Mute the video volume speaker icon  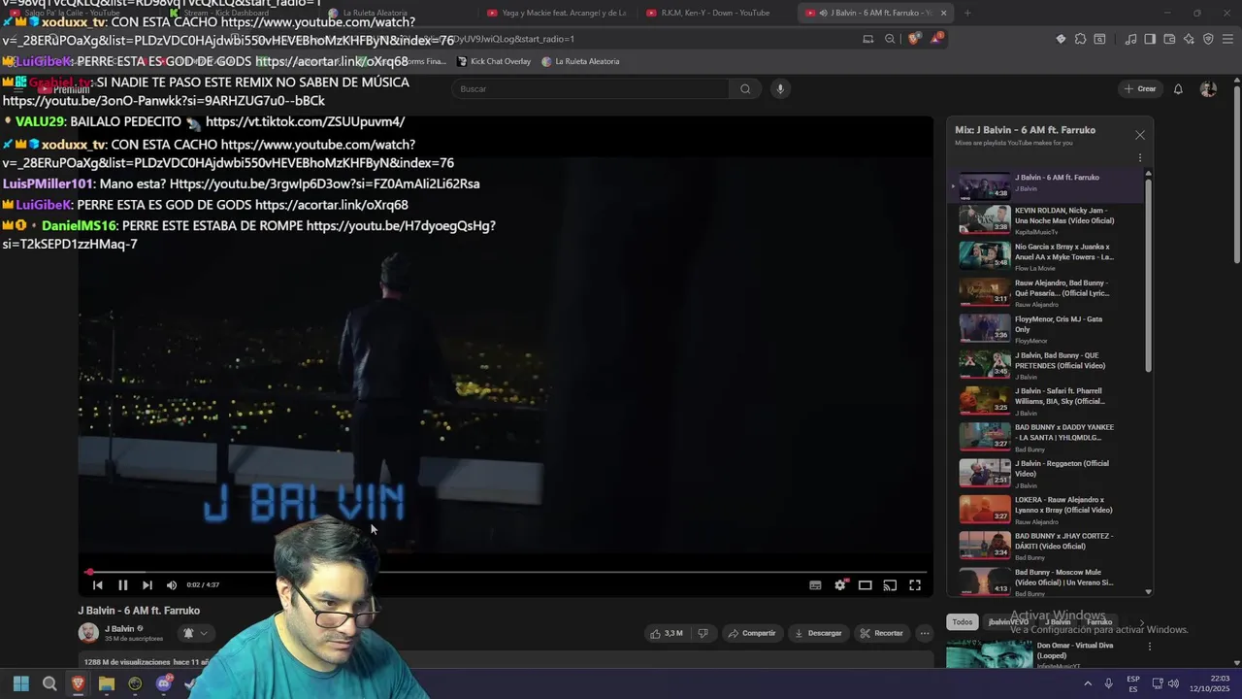pyautogui.click(x=172, y=585)
